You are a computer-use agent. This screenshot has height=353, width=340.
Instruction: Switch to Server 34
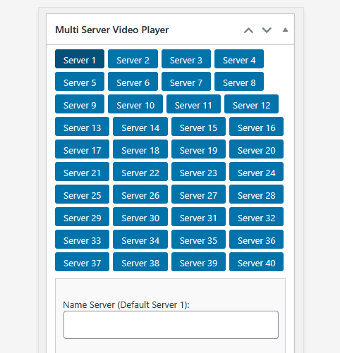tap(140, 240)
